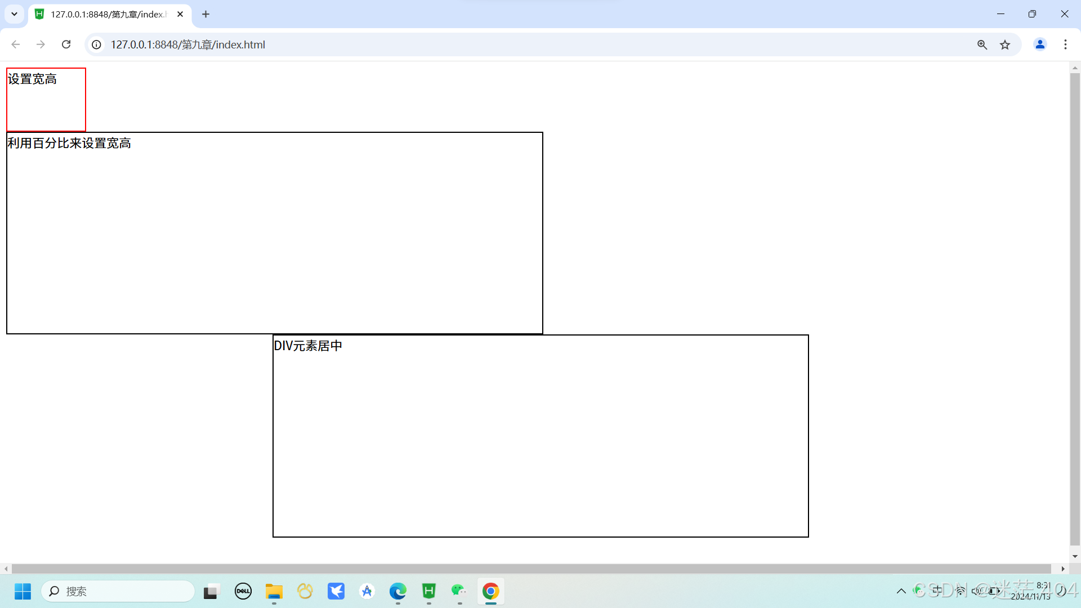Open the Chrome three-dot menu
Viewport: 1081px width, 608px height.
(x=1065, y=44)
